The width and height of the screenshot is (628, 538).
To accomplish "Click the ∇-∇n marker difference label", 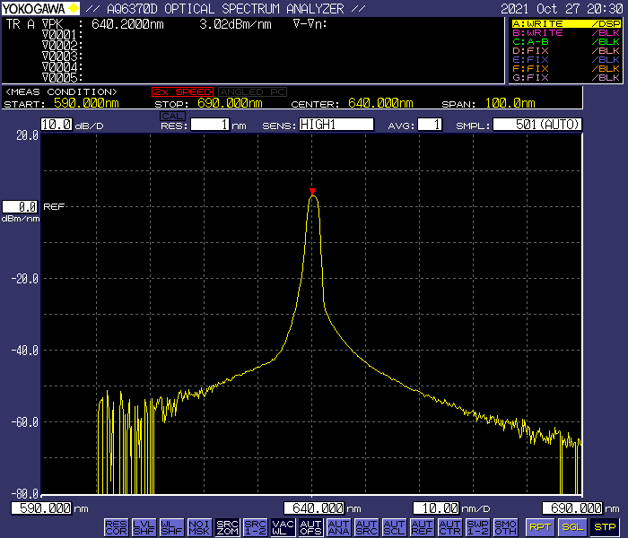I will coord(310,24).
